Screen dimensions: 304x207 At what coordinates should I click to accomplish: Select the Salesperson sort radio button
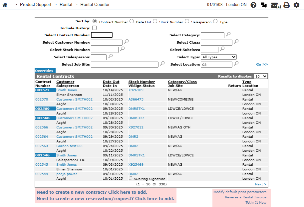point(187,21)
